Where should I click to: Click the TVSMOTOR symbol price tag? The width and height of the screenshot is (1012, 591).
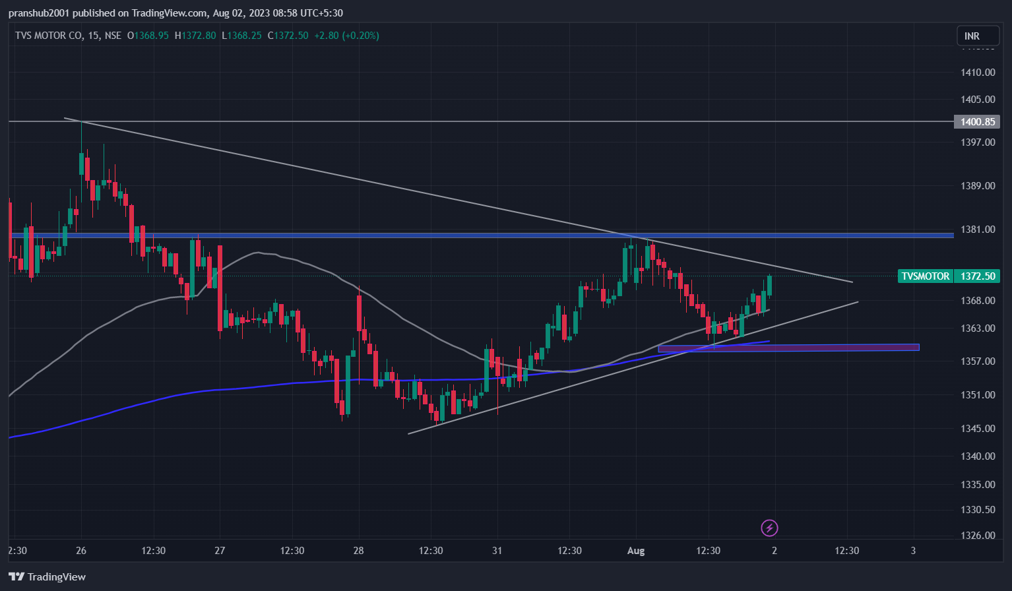click(926, 276)
